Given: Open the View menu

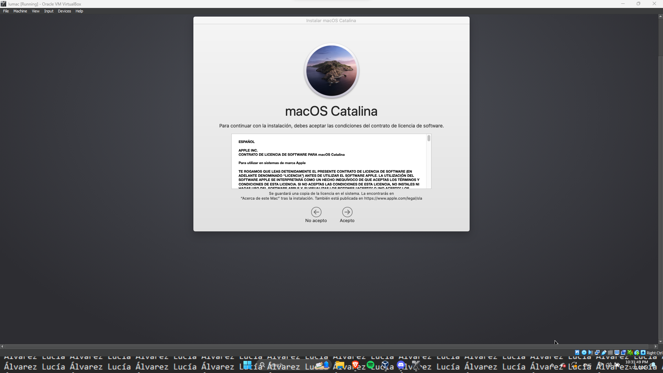Looking at the screenshot, I should pyautogui.click(x=36, y=11).
